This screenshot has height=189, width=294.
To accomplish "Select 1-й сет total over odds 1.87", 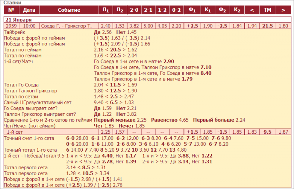I will tap(283, 132).
